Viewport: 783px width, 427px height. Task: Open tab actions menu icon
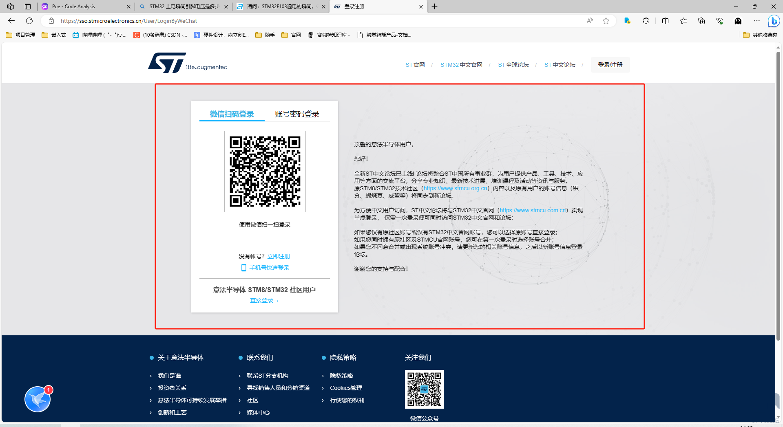[28, 7]
